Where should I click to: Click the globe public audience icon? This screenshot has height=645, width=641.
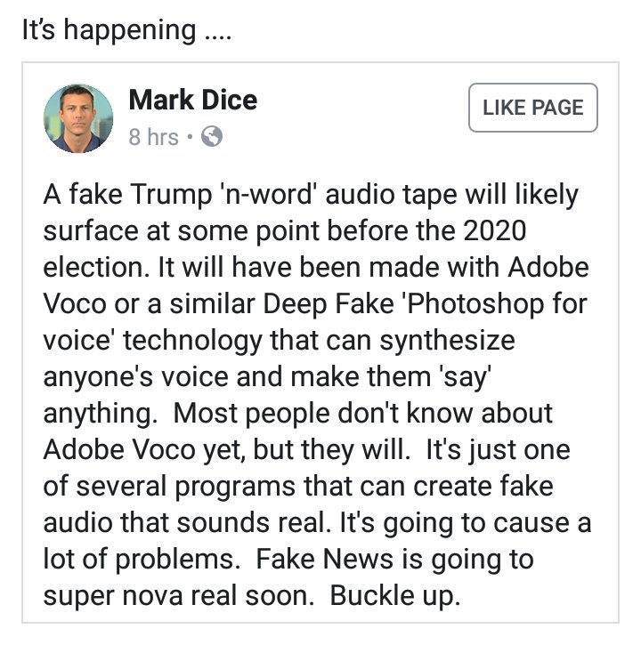tap(213, 137)
